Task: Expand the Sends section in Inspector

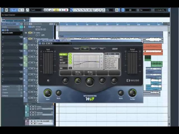Action: point(12,90)
